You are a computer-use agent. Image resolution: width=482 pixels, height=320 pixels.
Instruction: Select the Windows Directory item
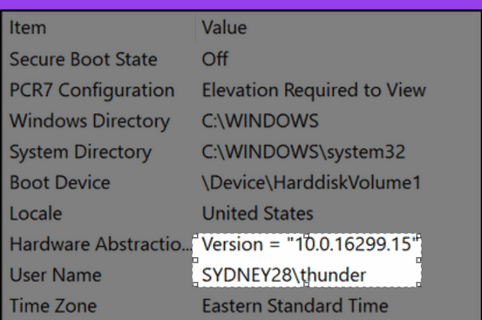[90, 121]
